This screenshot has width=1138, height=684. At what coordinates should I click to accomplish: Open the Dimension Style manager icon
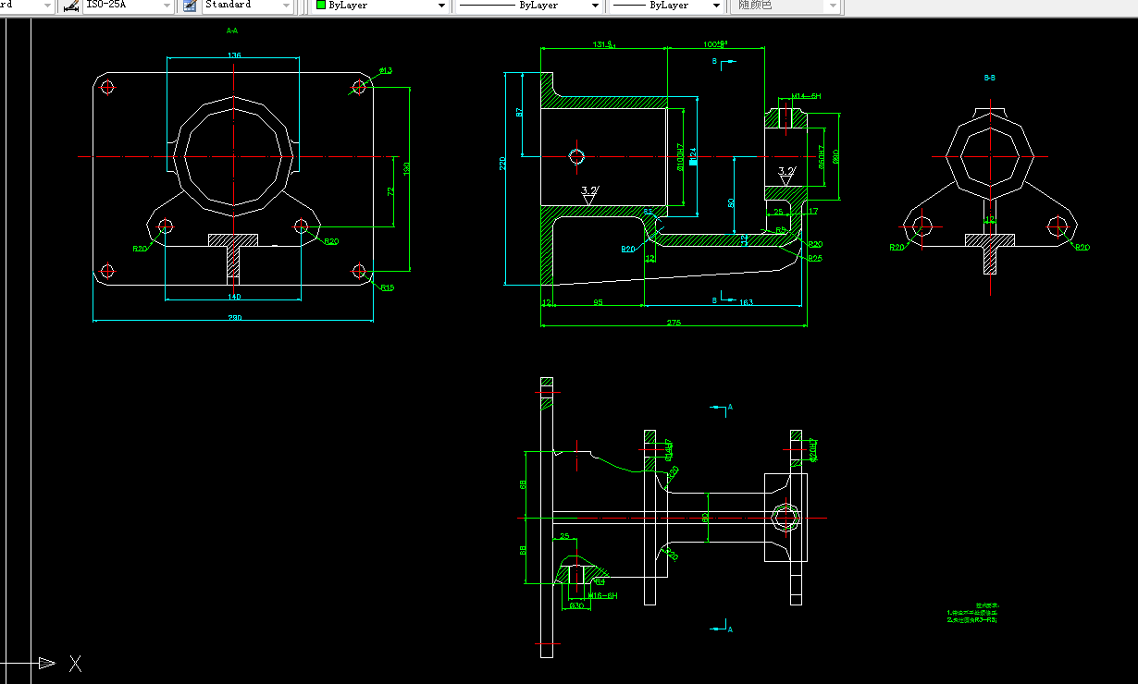(x=70, y=6)
